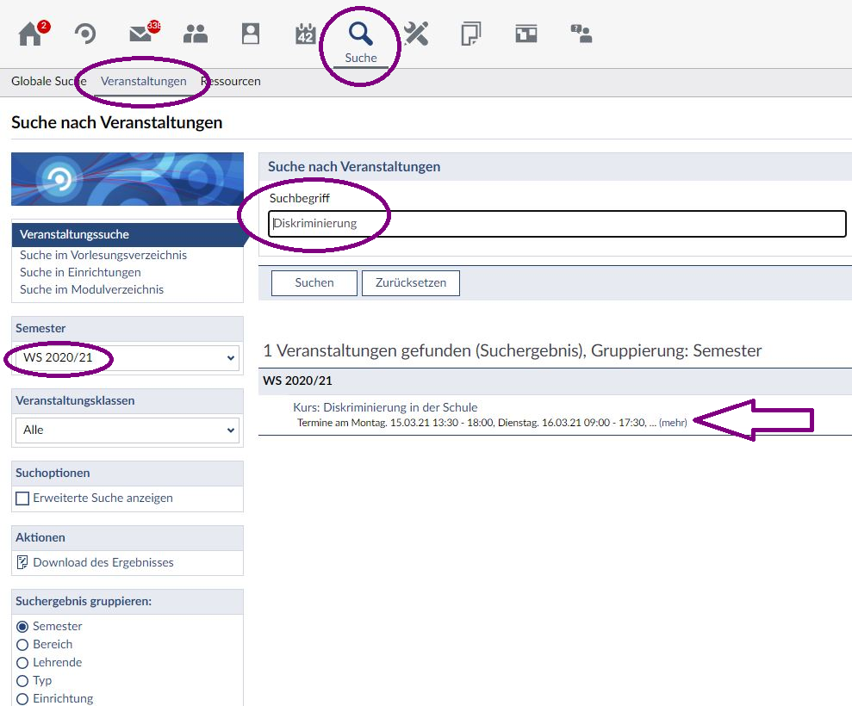The height and width of the screenshot is (706, 852).
Task: Go to the Start home icon
Action: pos(30,34)
